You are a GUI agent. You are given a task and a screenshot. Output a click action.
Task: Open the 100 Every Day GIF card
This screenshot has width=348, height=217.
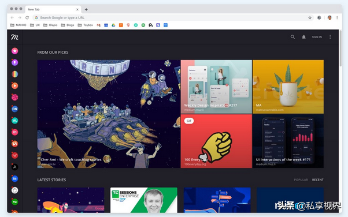point(216,141)
